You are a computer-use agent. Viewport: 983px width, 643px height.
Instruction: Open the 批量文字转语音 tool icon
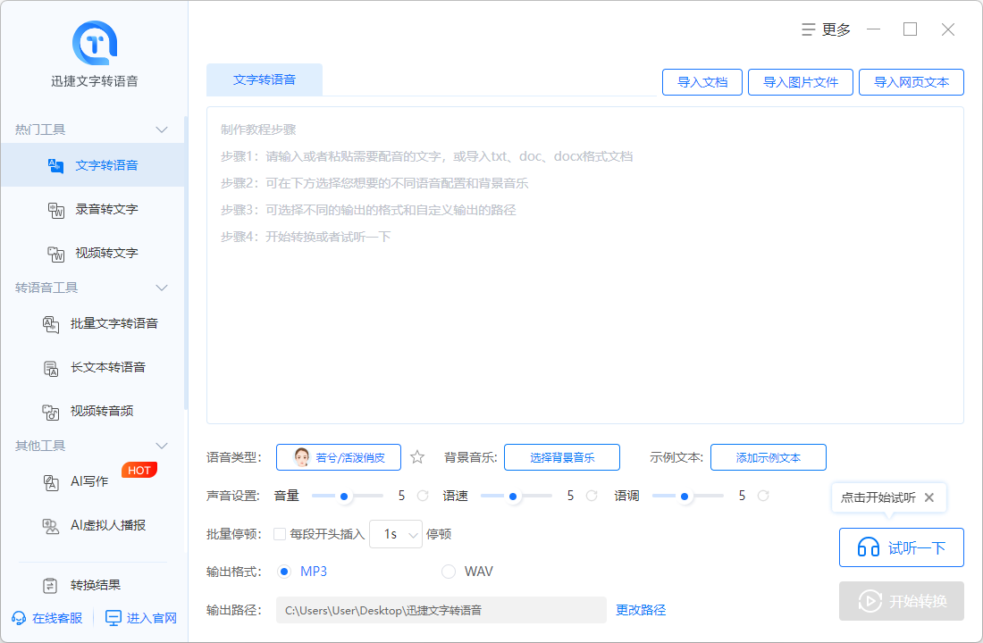tap(51, 324)
